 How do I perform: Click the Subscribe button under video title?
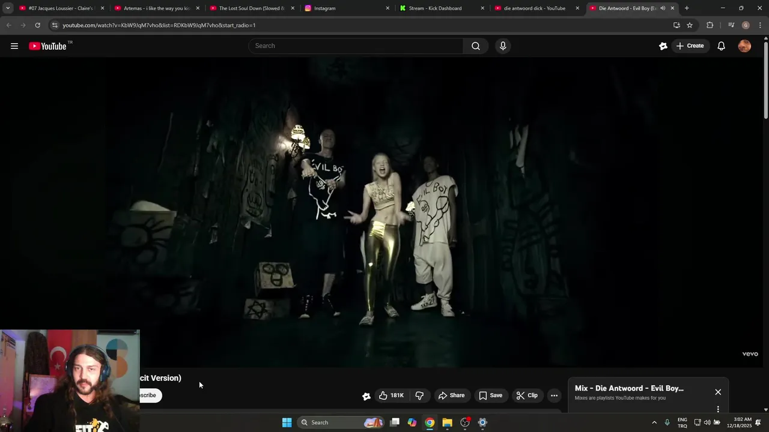150,395
